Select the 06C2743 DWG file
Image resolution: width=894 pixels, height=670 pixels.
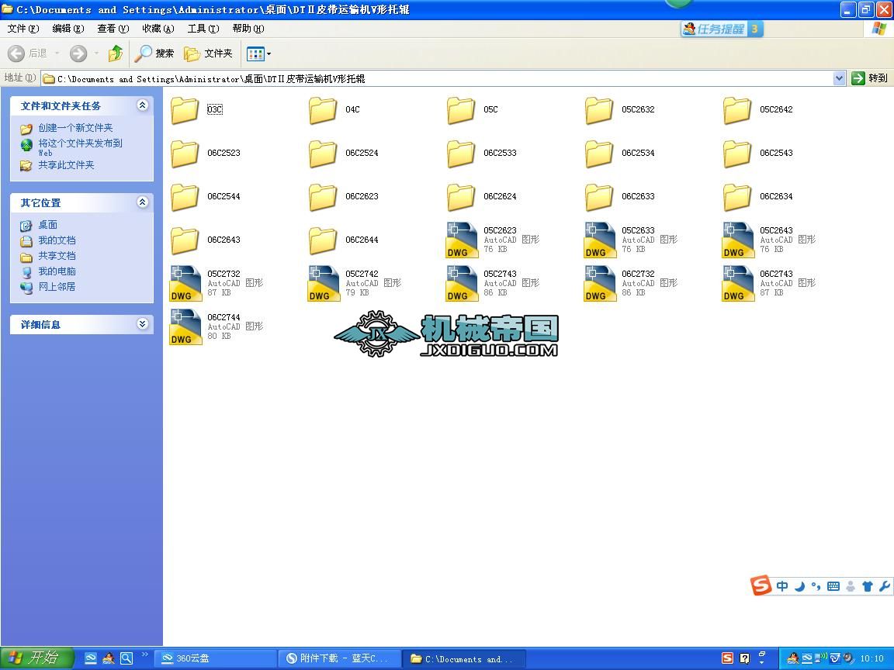(x=738, y=284)
